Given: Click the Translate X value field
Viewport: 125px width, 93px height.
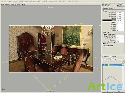Looking at the screenshot, I should tap(120, 13).
